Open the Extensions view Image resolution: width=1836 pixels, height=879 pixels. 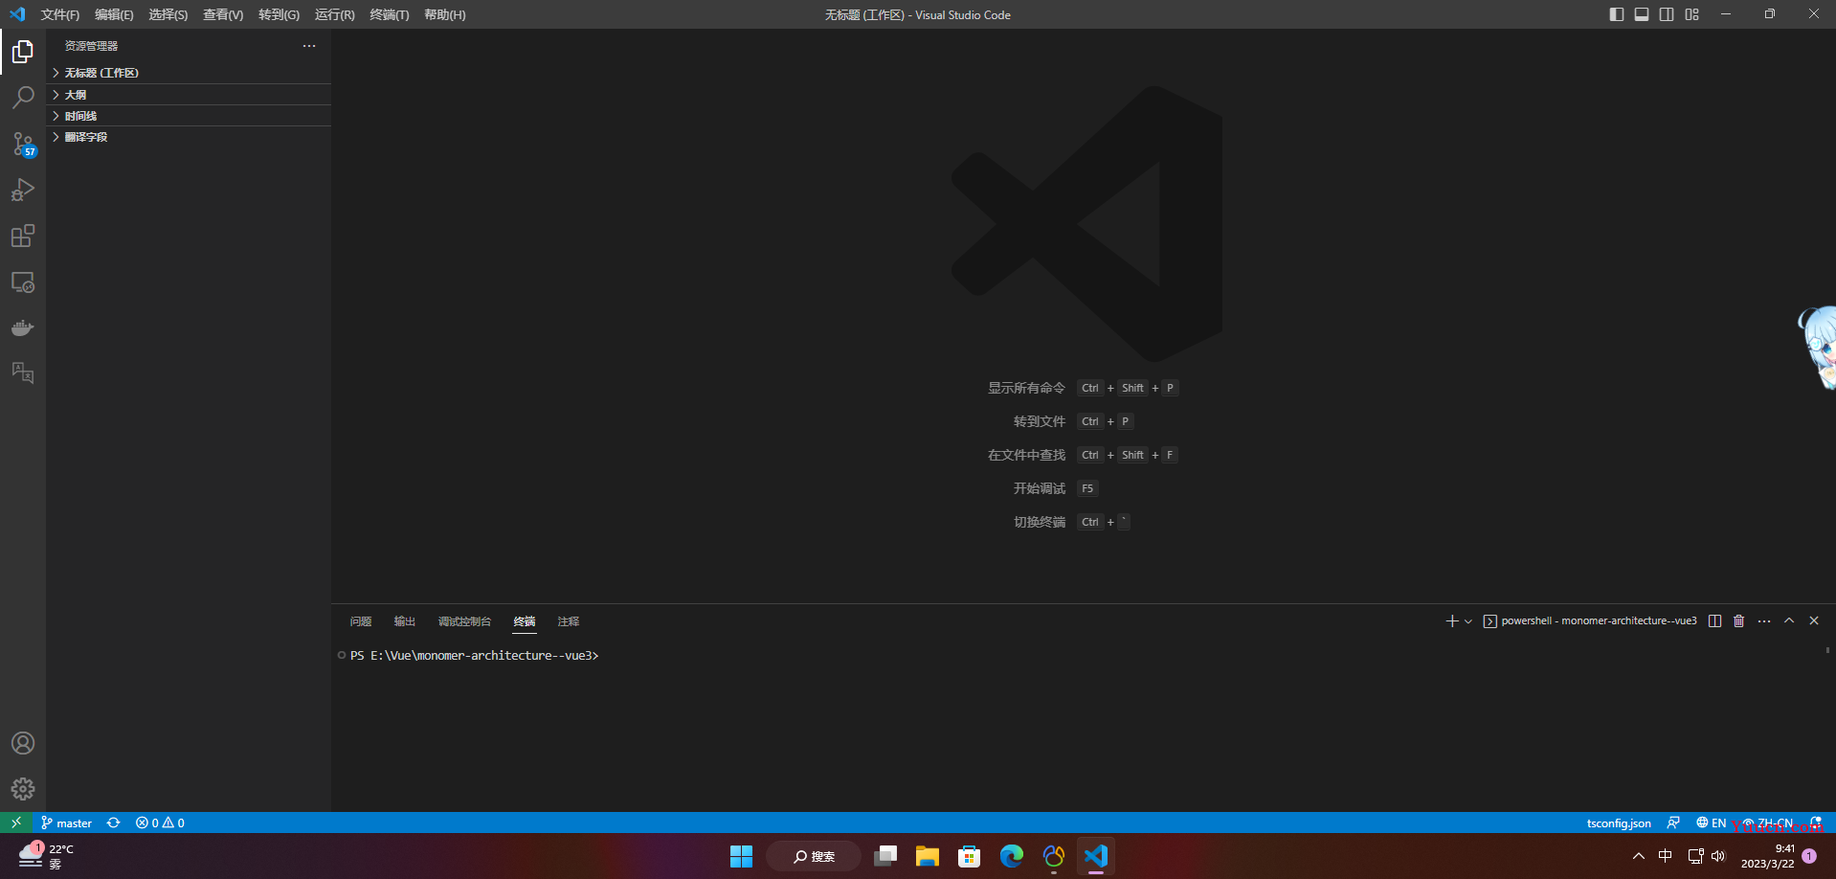tap(23, 236)
